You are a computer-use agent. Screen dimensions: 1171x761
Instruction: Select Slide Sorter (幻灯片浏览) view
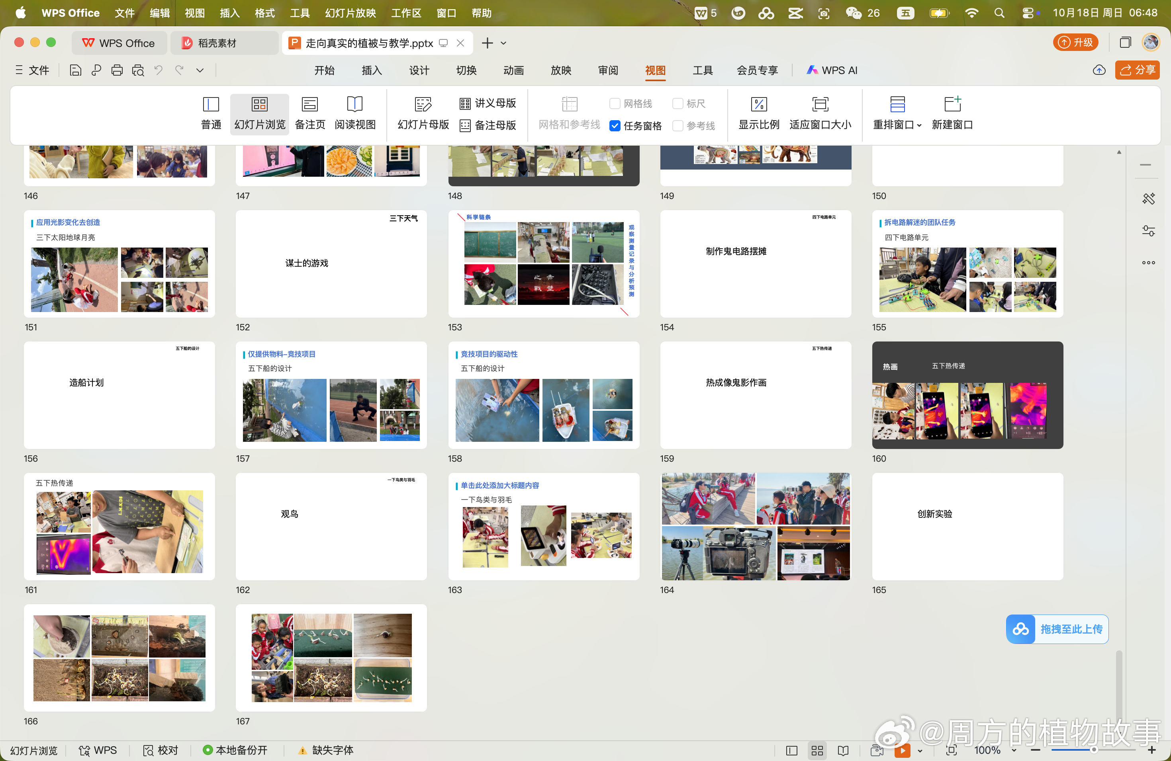tap(259, 113)
